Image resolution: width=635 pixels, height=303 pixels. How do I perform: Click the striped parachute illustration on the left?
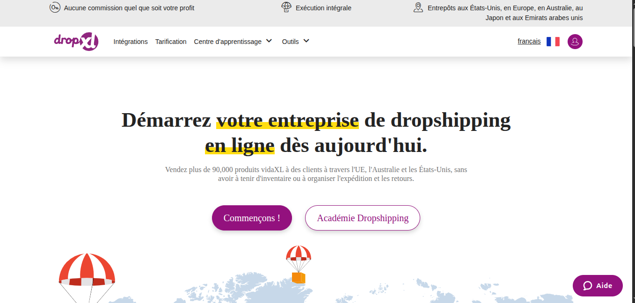tap(86, 270)
